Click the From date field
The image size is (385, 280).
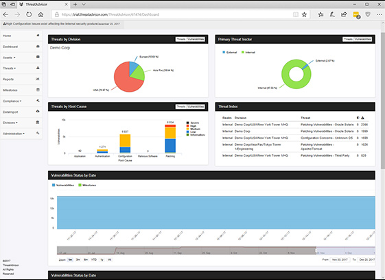point(340,259)
